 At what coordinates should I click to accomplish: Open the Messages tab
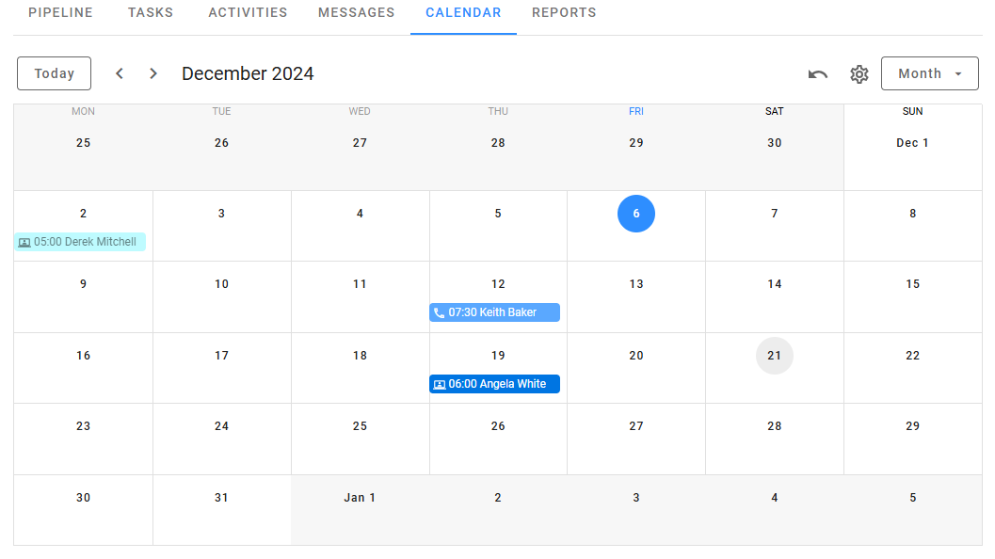click(356, 12)
